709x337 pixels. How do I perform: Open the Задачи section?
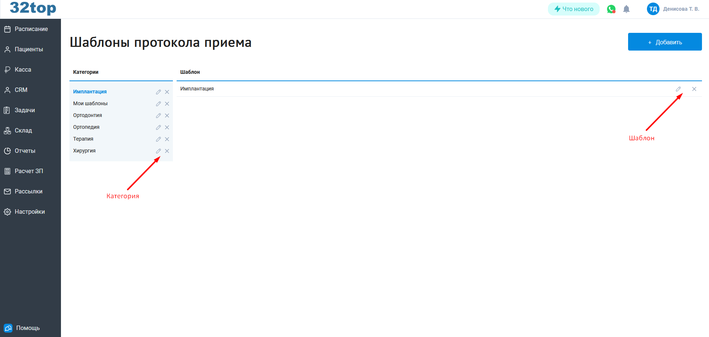24,110
